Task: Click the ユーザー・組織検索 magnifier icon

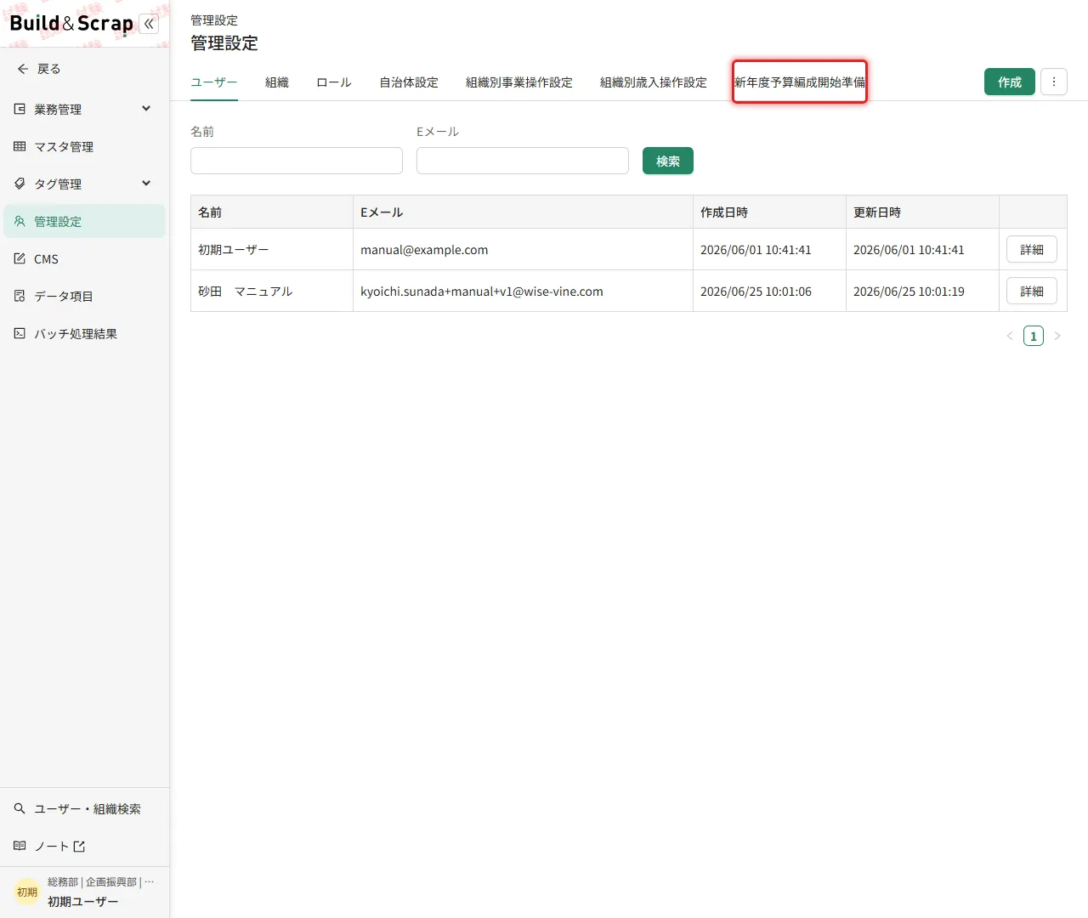Action: (20, 808)
